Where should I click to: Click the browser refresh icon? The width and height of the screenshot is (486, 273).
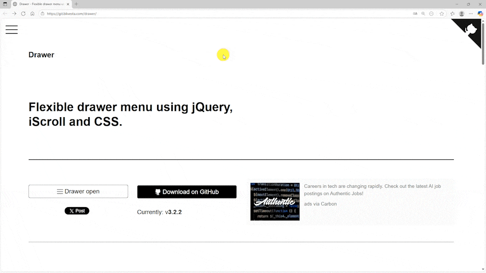point(23,14)
